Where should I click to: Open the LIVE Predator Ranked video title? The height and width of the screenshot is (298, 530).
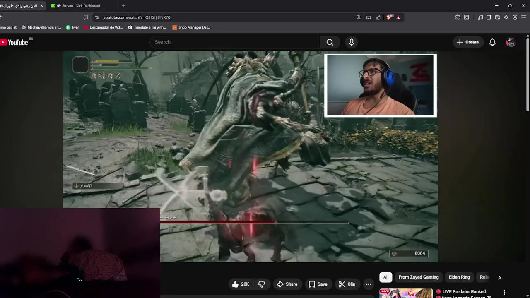(464, 293)
